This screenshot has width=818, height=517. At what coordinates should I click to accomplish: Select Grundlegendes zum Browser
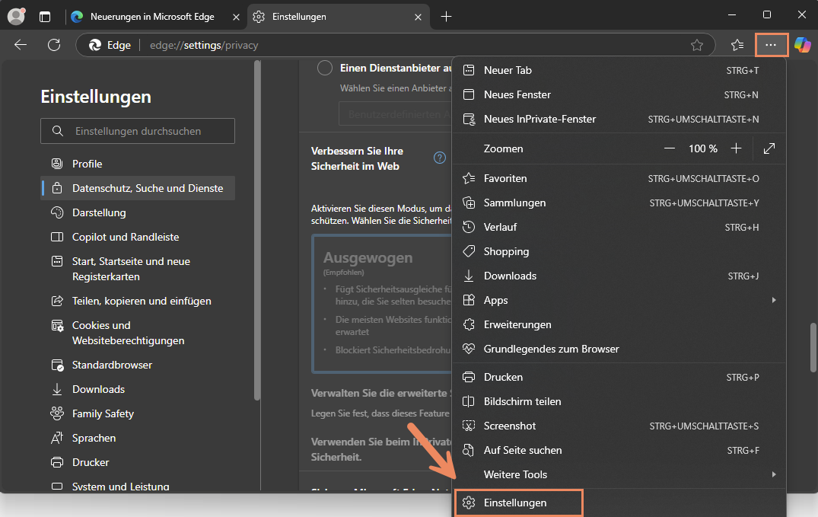pyautogui.click(x=619, y=349)
